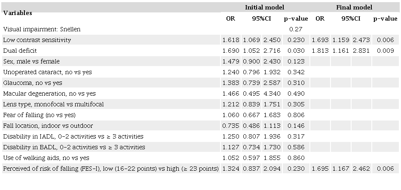Select the 1.813 odds ratio for Dual deficit
This screenshot has width=401, height=190.
pos(320,51)
